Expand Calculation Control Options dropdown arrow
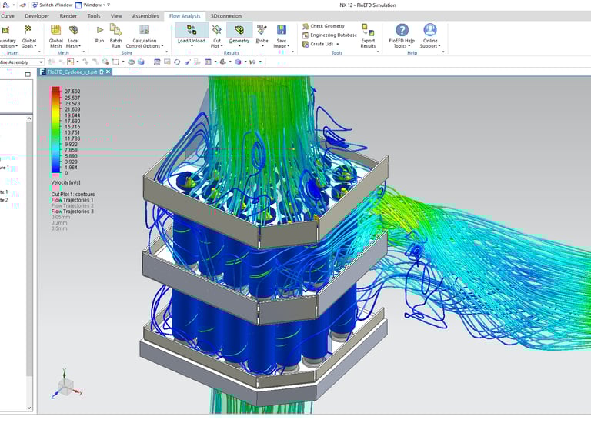Screen dimensions: 591x423 (x=162, y=46)
